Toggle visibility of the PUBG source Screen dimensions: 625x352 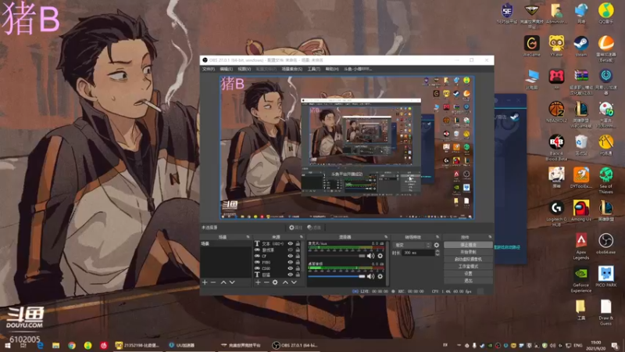point(290,262)
